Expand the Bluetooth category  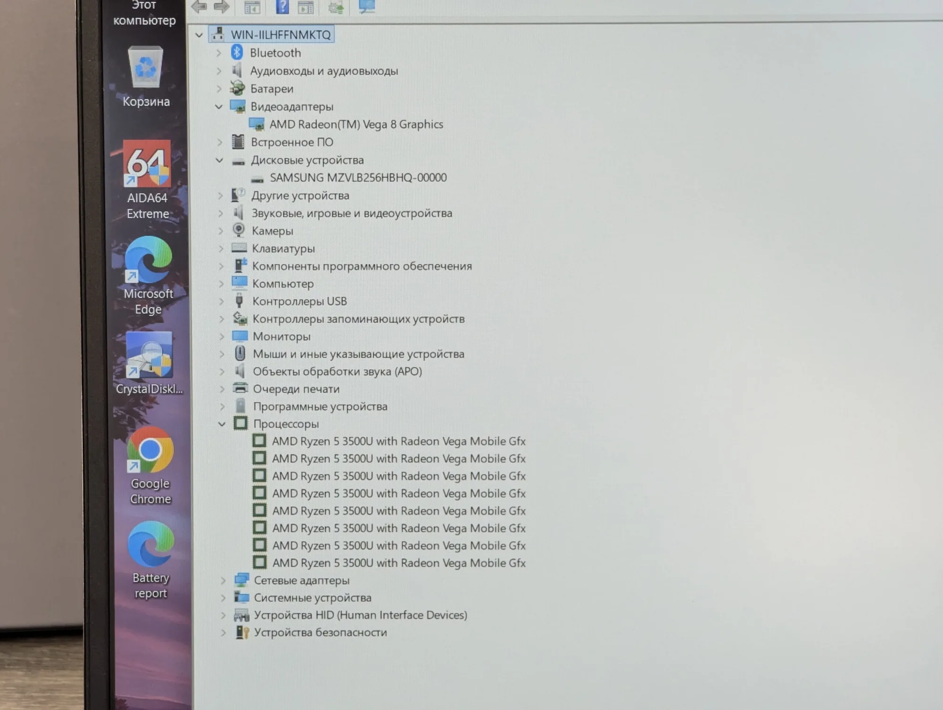218,53
